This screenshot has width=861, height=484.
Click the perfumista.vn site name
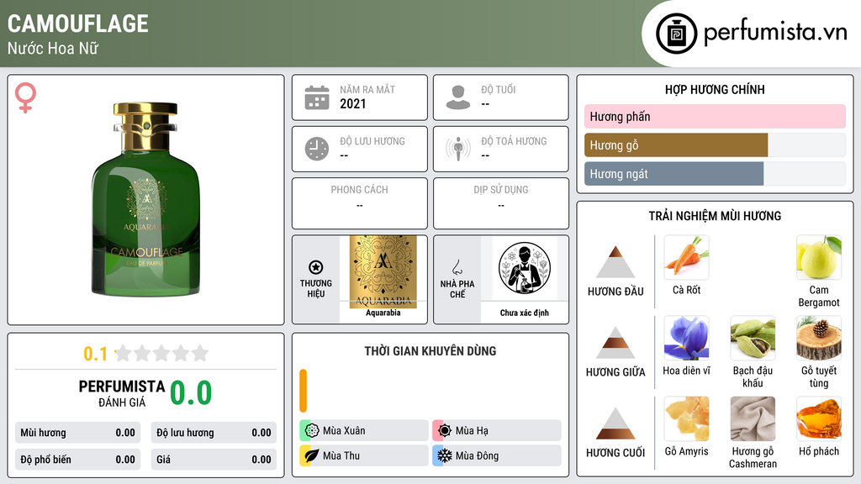pyautogui.click(x=775, y=32)
